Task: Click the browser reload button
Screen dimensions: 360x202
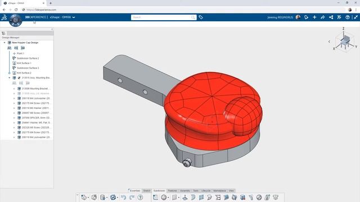Action: click(16, 10)
